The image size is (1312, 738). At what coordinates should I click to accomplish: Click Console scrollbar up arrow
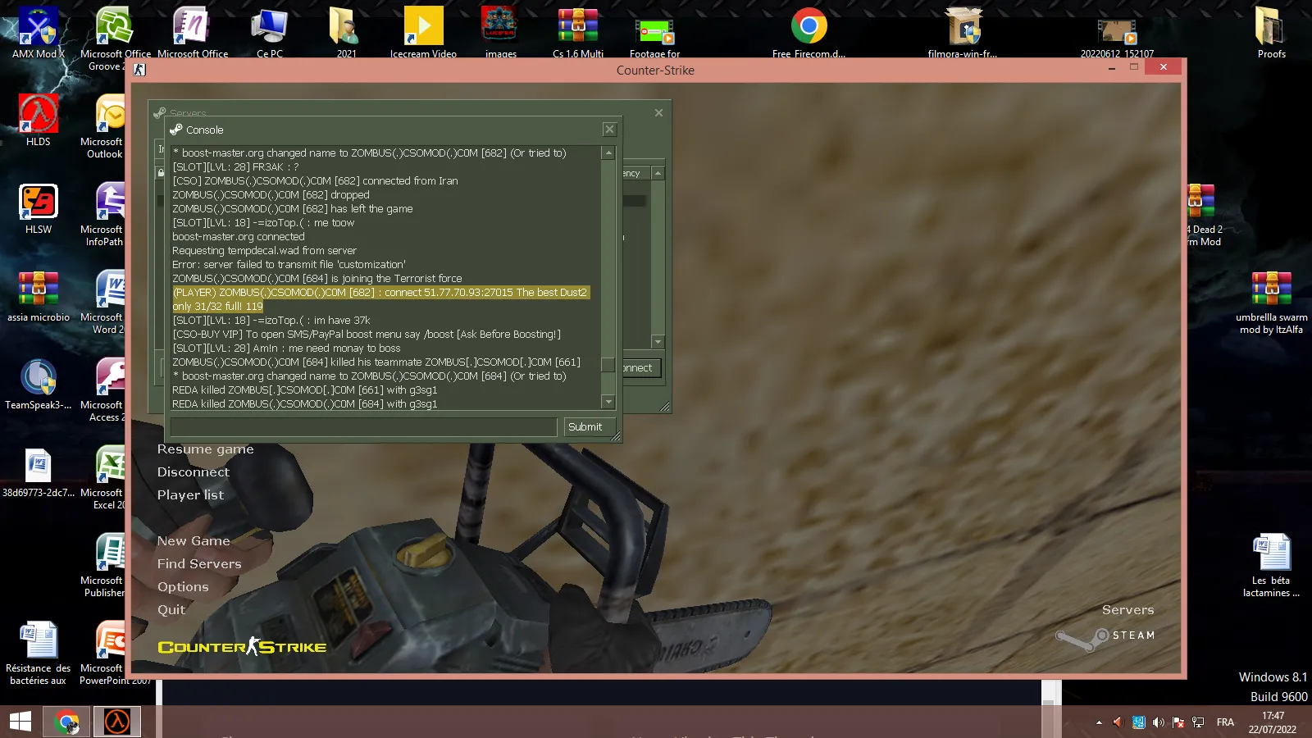point(608,153)
